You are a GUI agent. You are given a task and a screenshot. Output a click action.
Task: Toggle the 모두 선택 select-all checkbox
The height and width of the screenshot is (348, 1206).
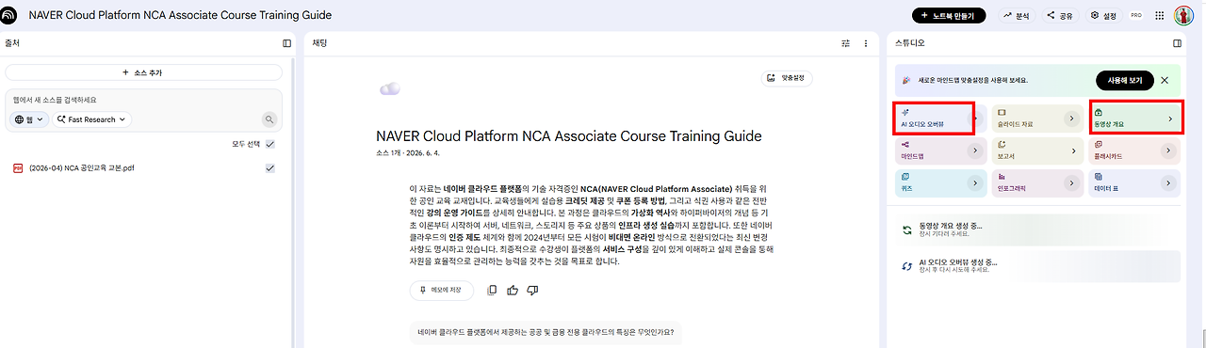(269, 144)
